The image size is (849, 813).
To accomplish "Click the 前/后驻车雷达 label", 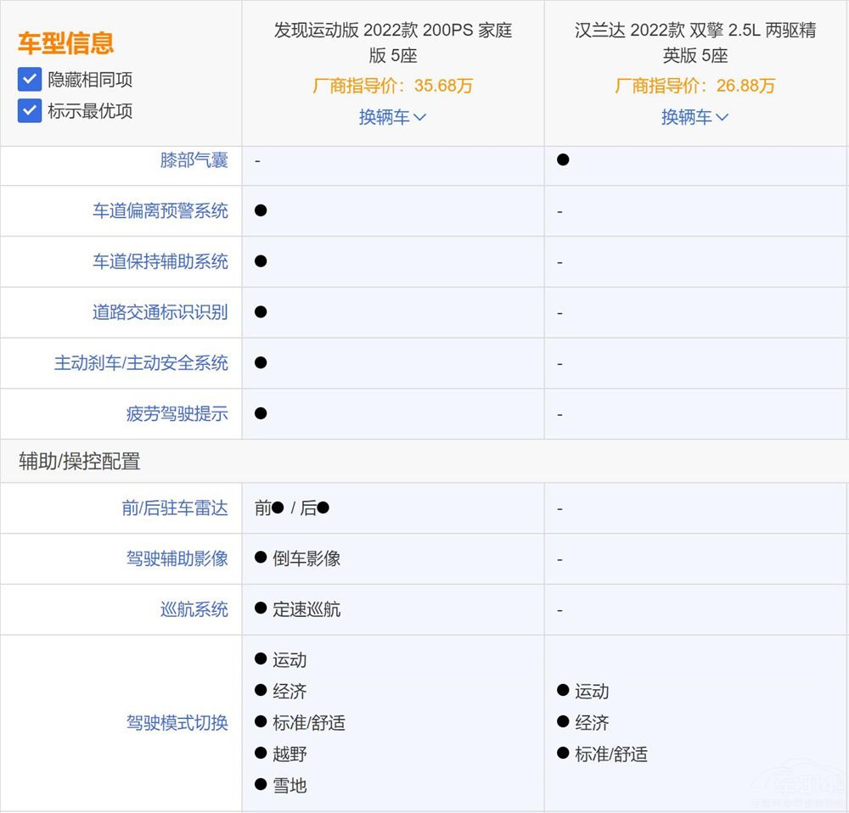I will click(x=174, y=508).
